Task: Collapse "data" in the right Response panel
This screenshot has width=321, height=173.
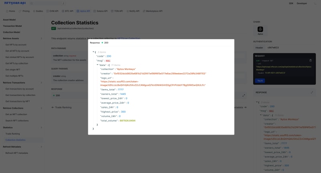Action: [x=261, y=115]
